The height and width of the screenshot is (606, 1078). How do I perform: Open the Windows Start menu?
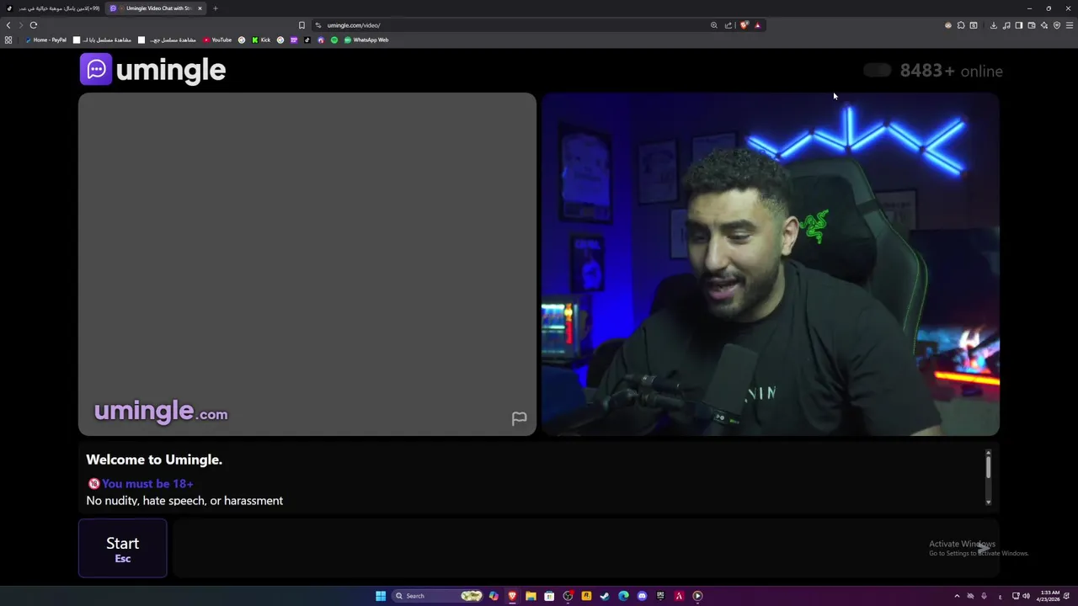click(x=381, y=596)
